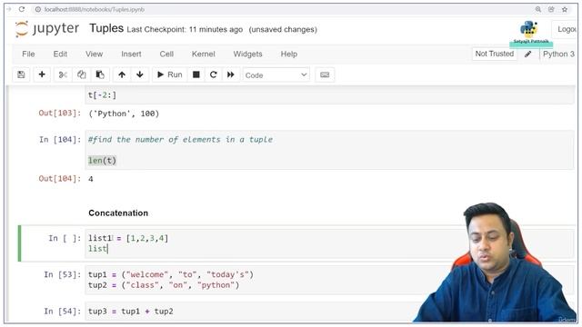Image resolution: width=582 pixels, height=327 pixels.
Task: Click the Jupyter logo
Action: tap(47, 28)
